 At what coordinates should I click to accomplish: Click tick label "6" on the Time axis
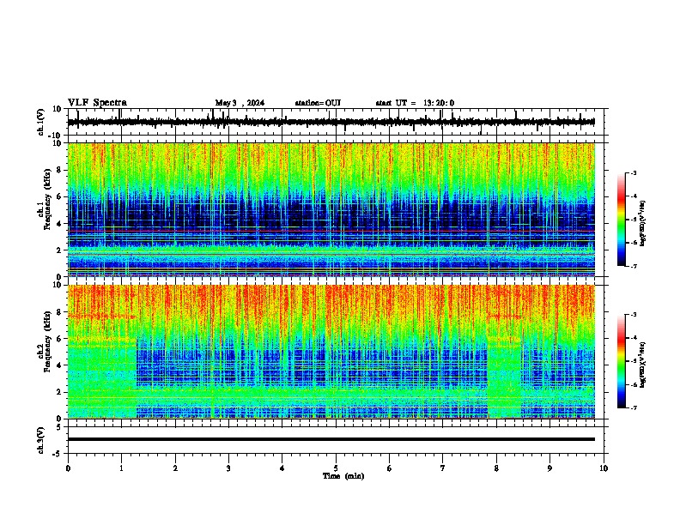tap(389, 468)
